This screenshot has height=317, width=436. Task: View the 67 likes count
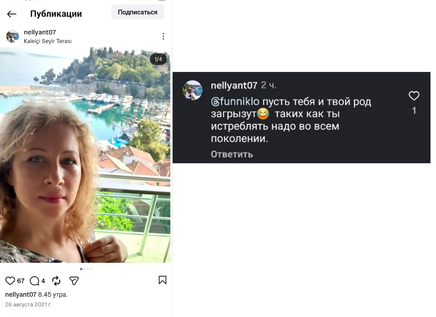(21, 281)
